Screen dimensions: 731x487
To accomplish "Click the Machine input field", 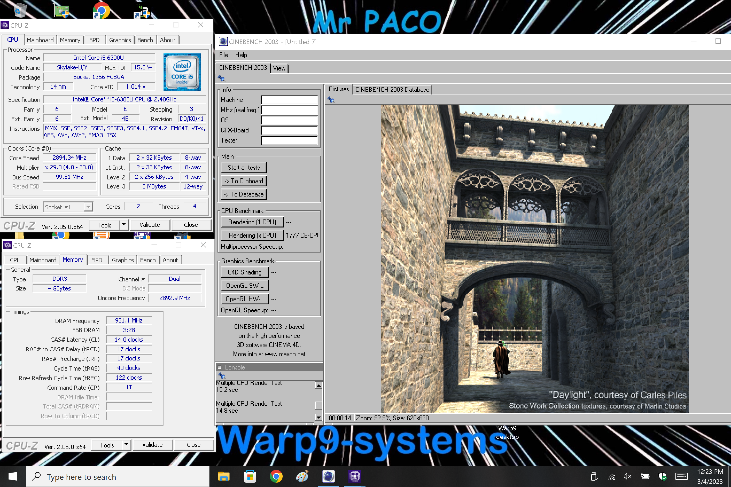I will 289,100.
